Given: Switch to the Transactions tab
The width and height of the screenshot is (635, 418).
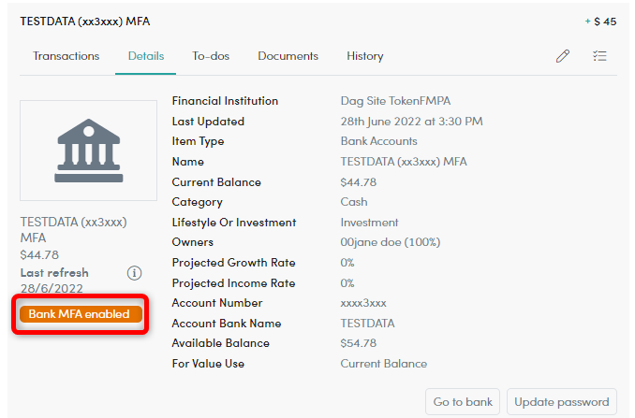Looking at the screenshot, I should pyautogui.click(x=66, y=56).
